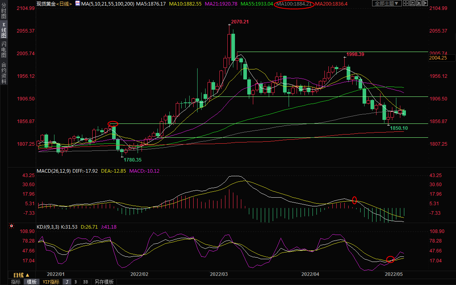This screenshot has width=456, height=285.
Task: Open the 全部主题 theme dropdown
Action: click(x=385, y=4)
